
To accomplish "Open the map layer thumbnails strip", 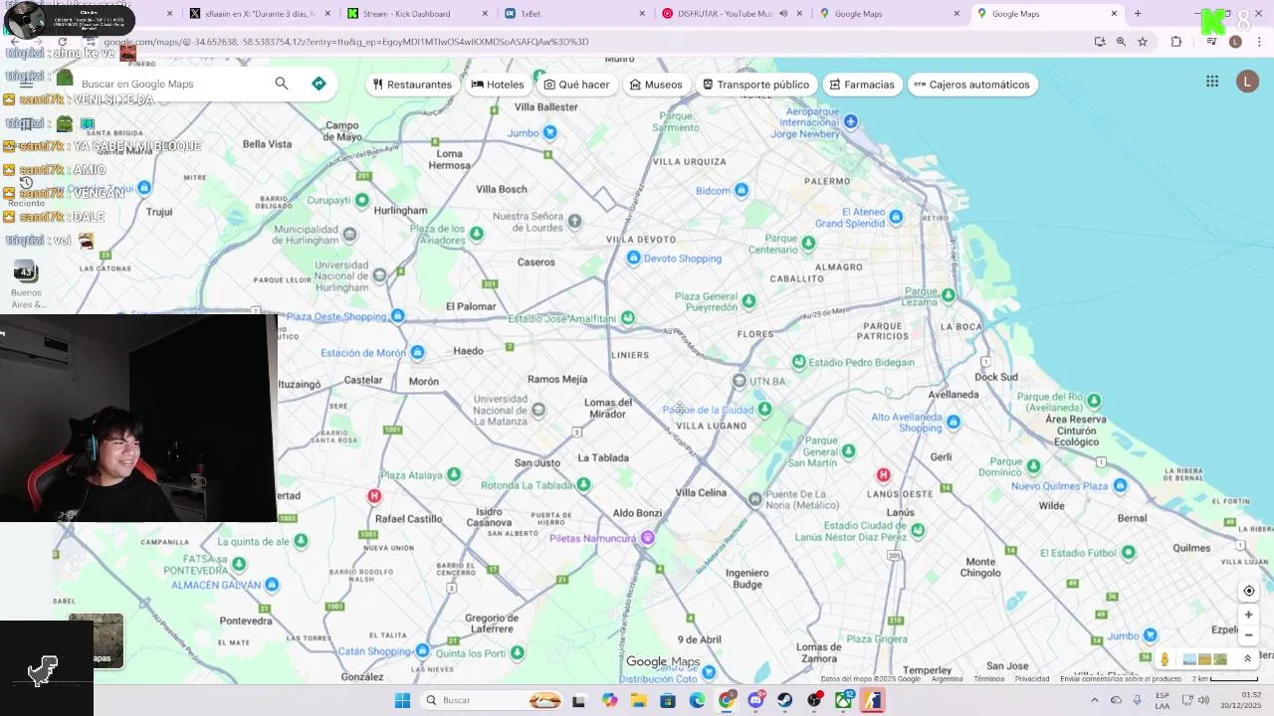I will pos(1204,659).
